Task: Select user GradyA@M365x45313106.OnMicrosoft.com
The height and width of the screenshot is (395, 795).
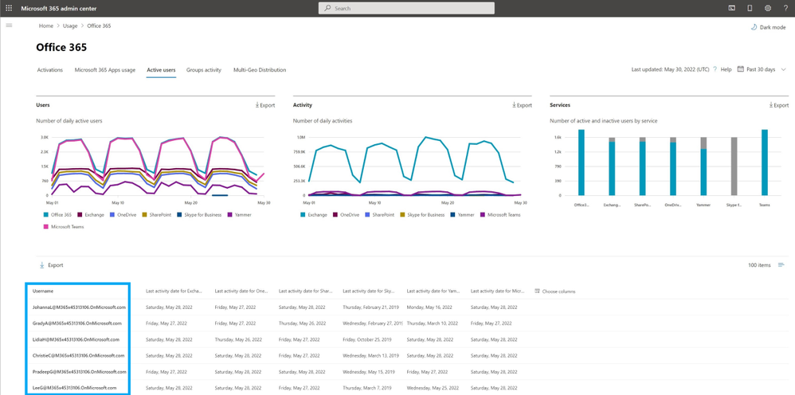Action: [77, 323]
